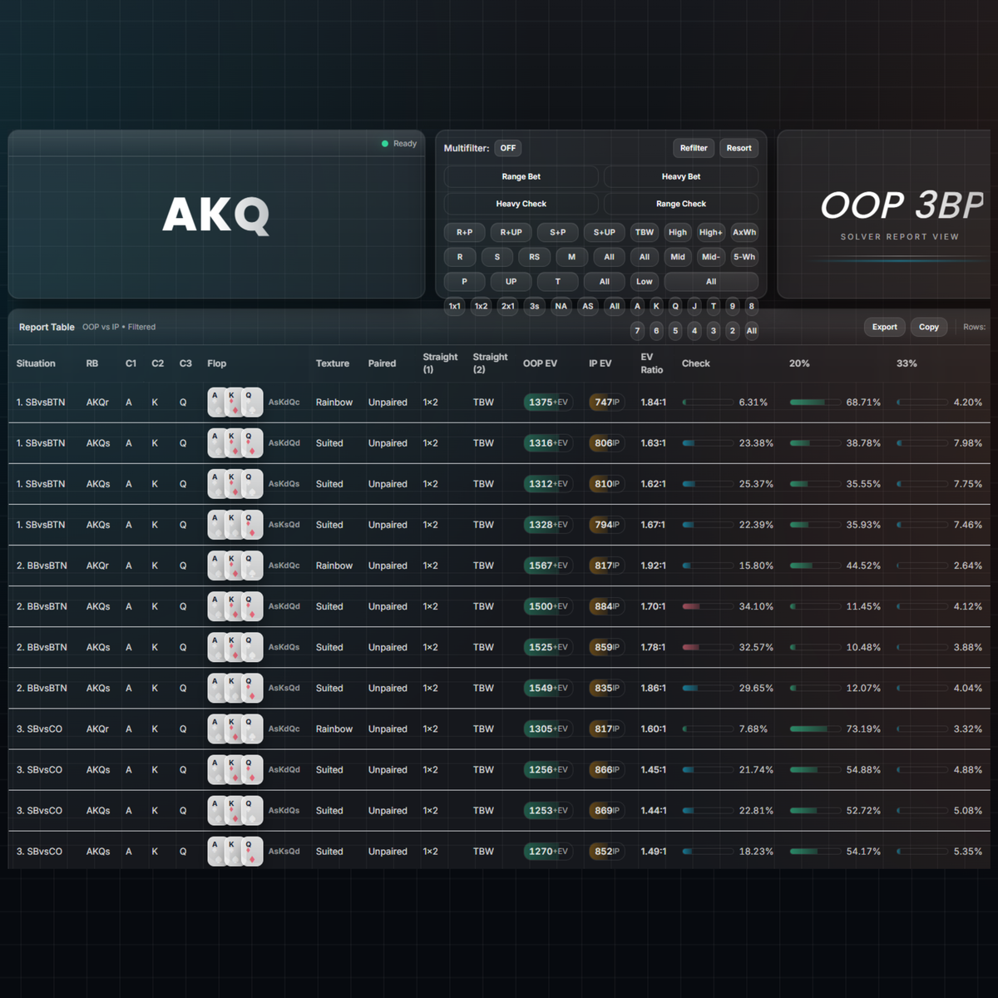The height and width of the screenshot is (998, 998).
Task: Select the 5-Wh filter chip
Action: (744, 257)
